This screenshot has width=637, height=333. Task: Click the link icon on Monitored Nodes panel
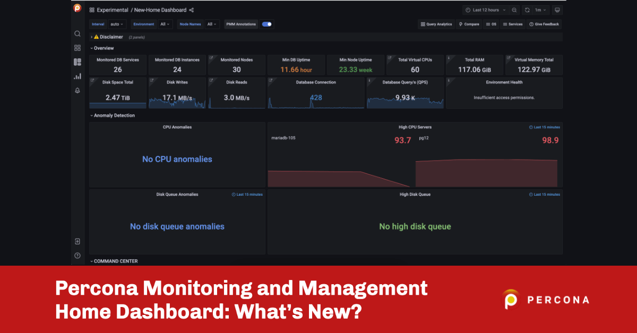click(211, 57)
